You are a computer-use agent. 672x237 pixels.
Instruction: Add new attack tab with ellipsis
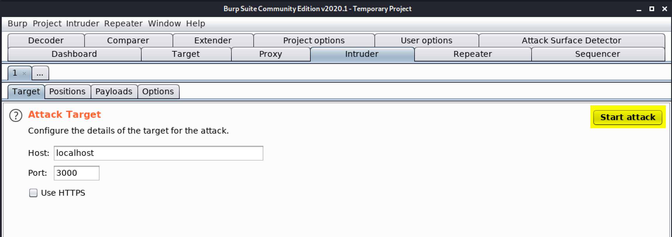point(40,73)
